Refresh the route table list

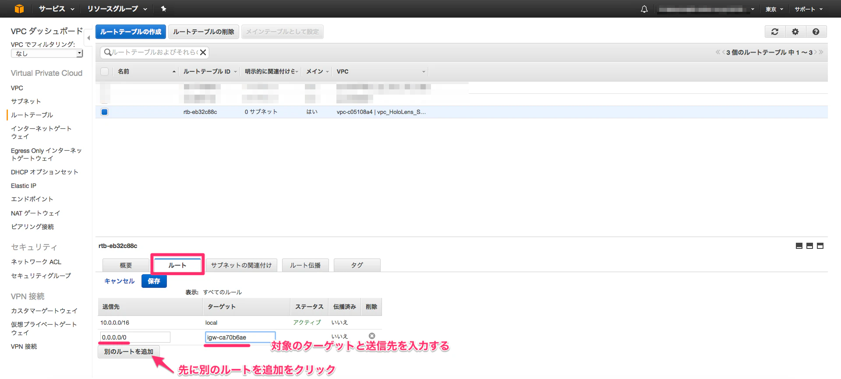tap(775, 32)
